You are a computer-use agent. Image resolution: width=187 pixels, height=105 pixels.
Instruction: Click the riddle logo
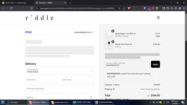pos(40,18)
